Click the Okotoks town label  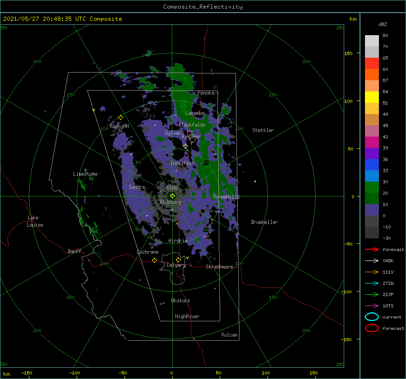[180, 301]
